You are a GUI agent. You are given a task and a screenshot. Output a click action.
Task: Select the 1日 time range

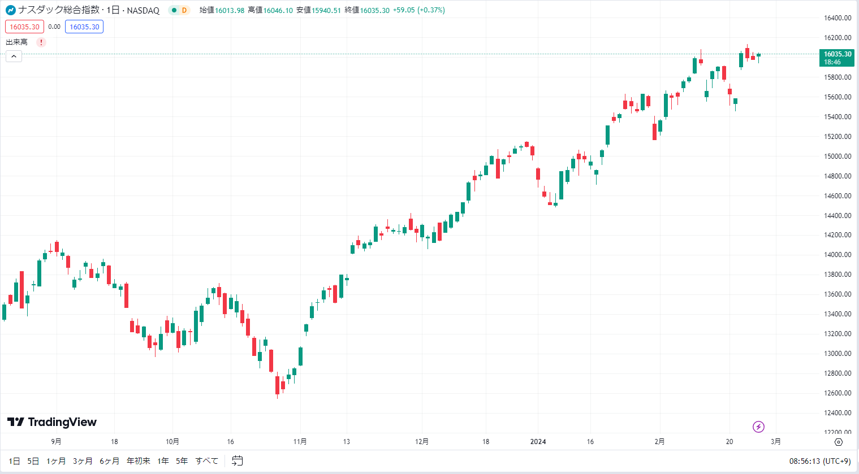(14, 461)
